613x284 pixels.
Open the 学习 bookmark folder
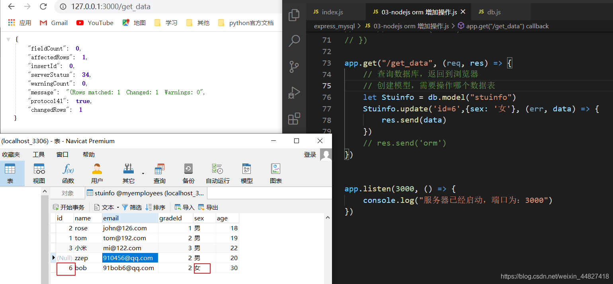point(166,23)
